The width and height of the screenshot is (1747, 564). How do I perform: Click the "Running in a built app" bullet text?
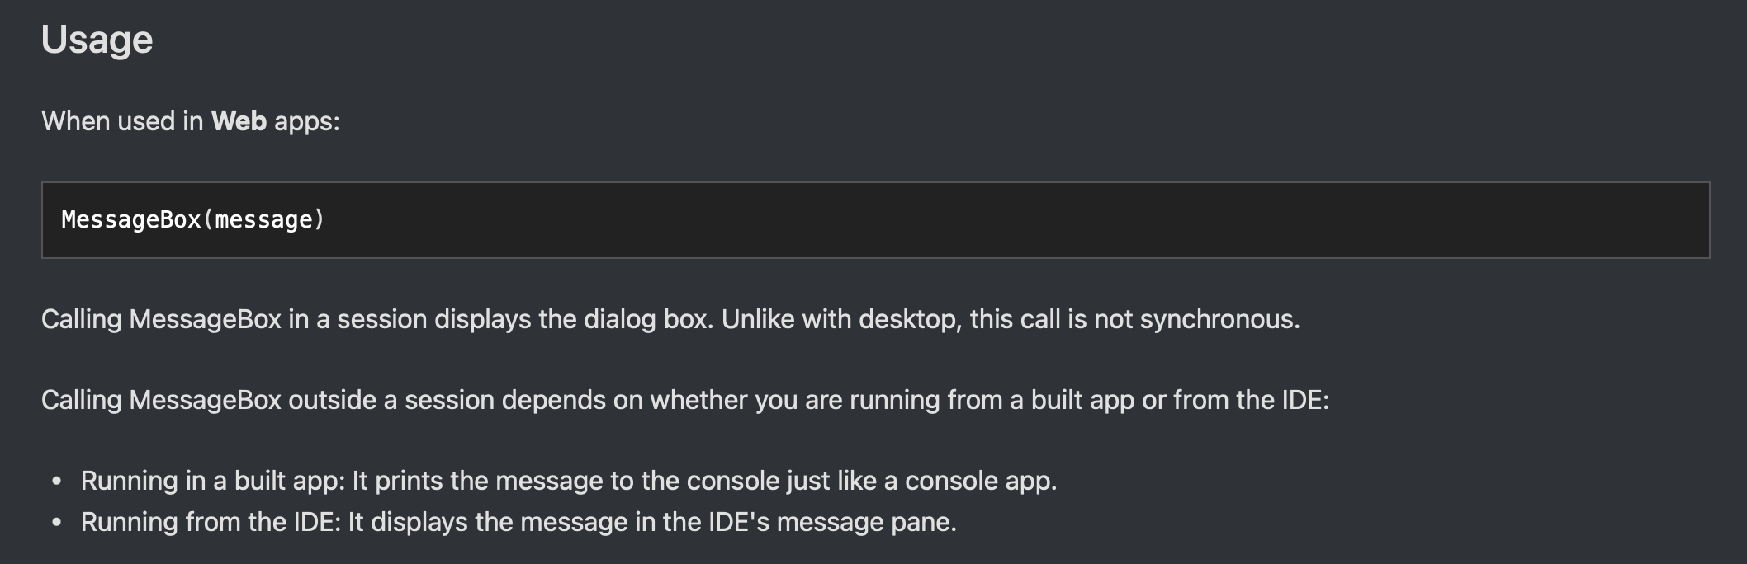point(212,481)
